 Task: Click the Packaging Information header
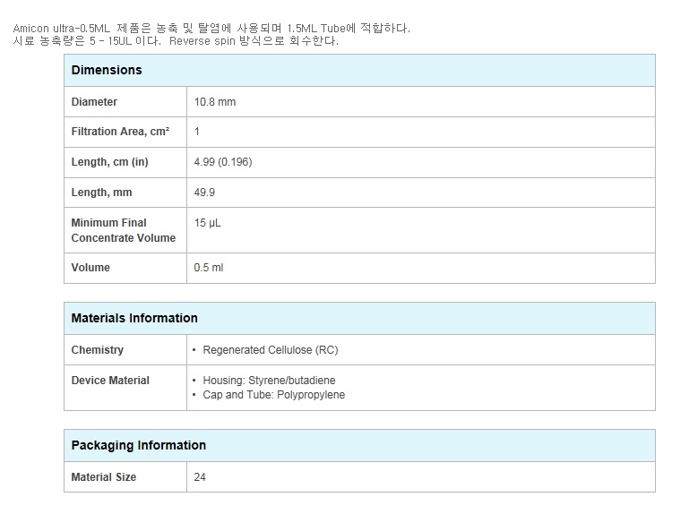click(138, 445)
